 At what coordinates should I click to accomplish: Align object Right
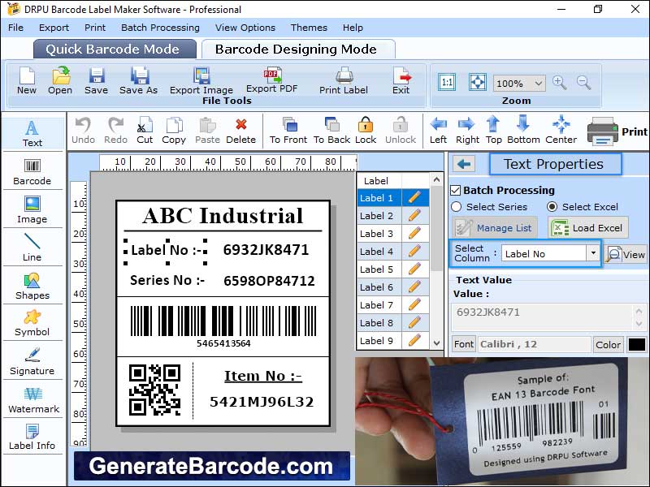pyautogui.click(x=467, y=131)
